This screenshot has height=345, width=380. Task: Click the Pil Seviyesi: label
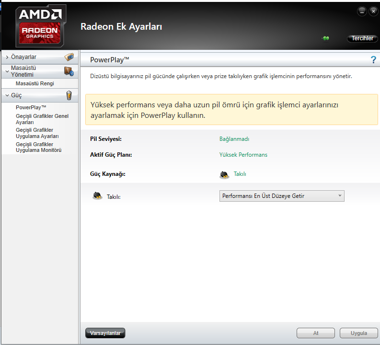[x=106, y=139]
